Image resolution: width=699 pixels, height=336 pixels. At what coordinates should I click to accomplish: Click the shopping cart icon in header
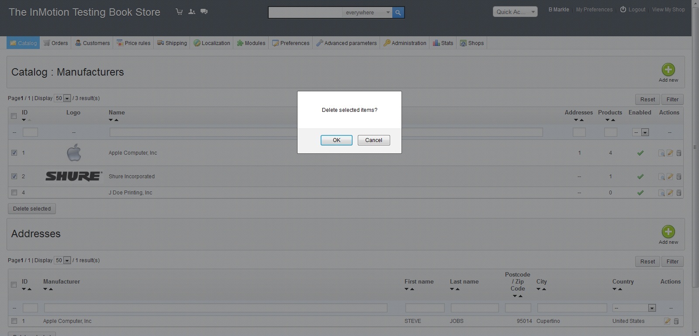179,12
